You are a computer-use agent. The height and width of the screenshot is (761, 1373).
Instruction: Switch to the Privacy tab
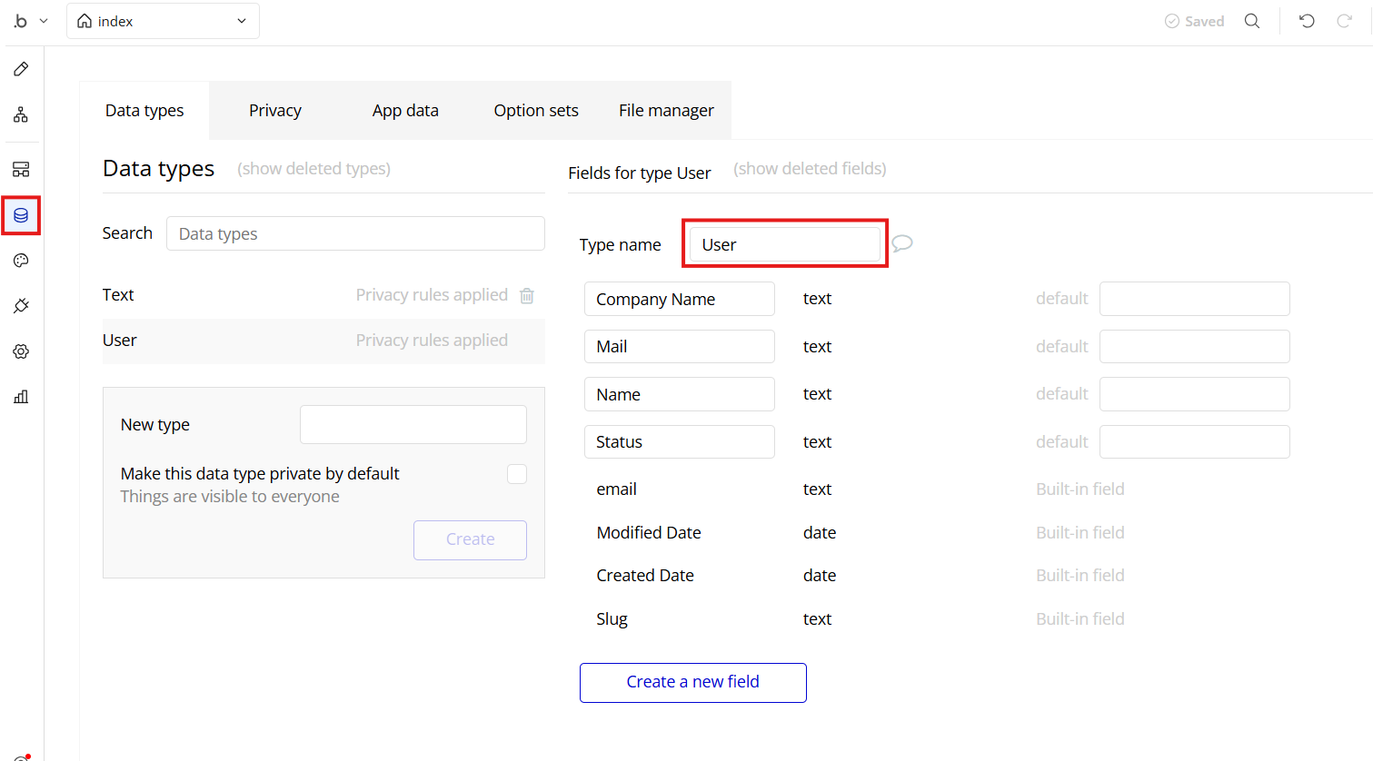pyautogui.click(x=274, y=111)
